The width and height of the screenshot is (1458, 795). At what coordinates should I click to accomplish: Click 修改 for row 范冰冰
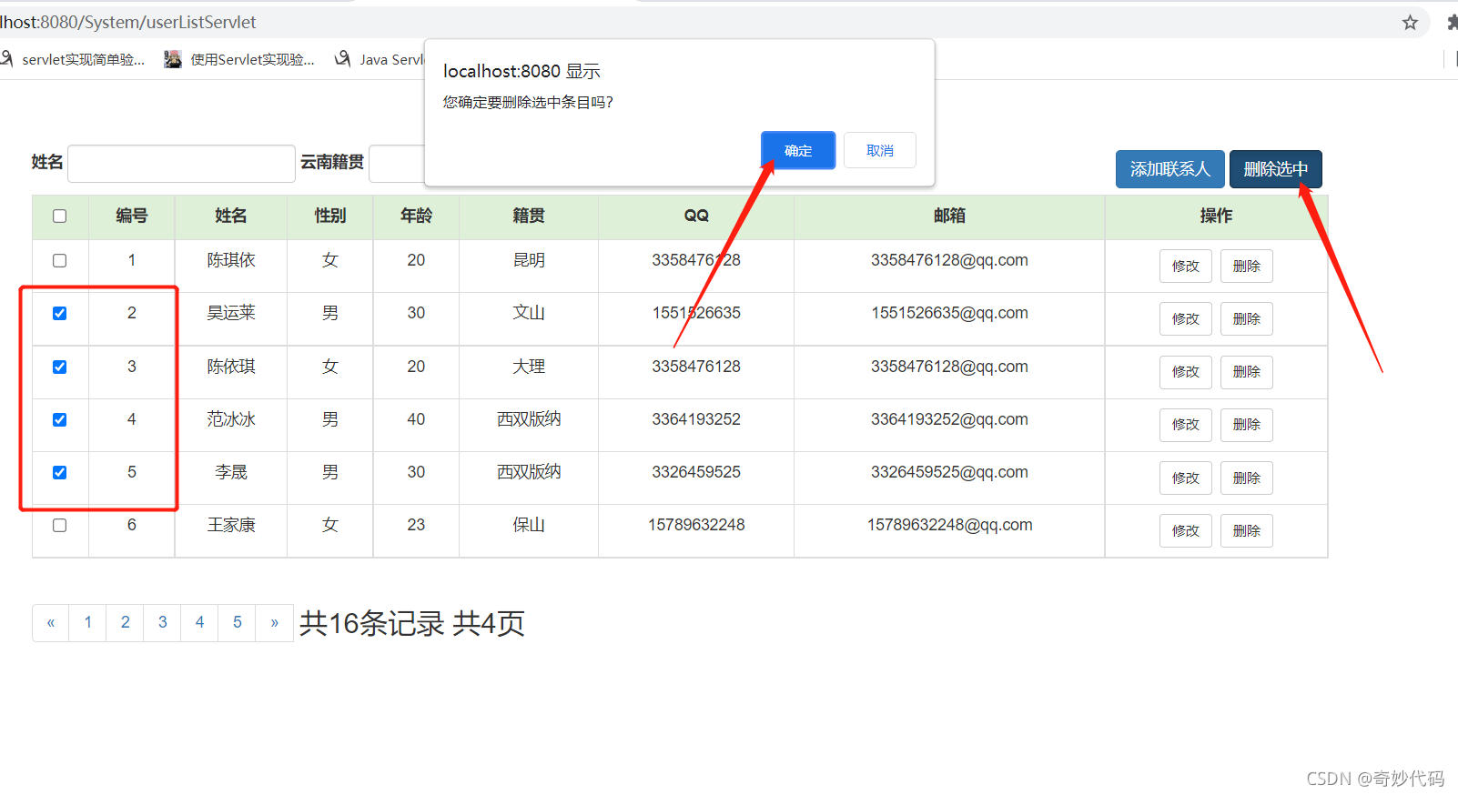click(x=1186, y=425)
